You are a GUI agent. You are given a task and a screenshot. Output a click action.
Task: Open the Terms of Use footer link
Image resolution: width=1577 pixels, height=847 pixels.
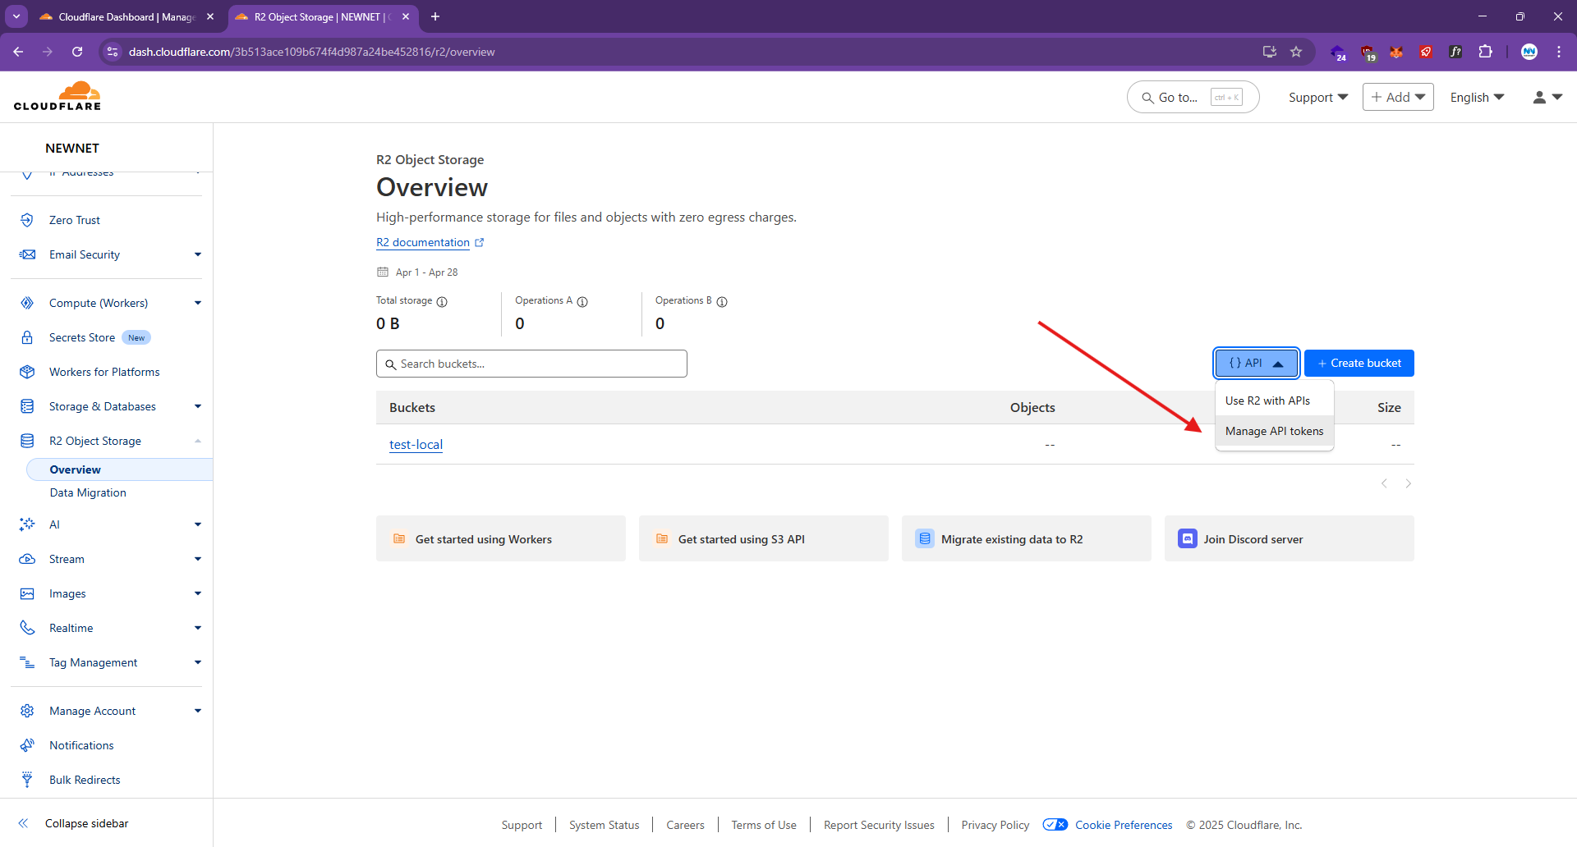coord(764,825)
